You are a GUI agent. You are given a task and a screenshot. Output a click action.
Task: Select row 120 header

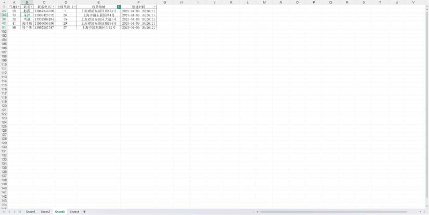pyautogui.click(x=4, y=106)
